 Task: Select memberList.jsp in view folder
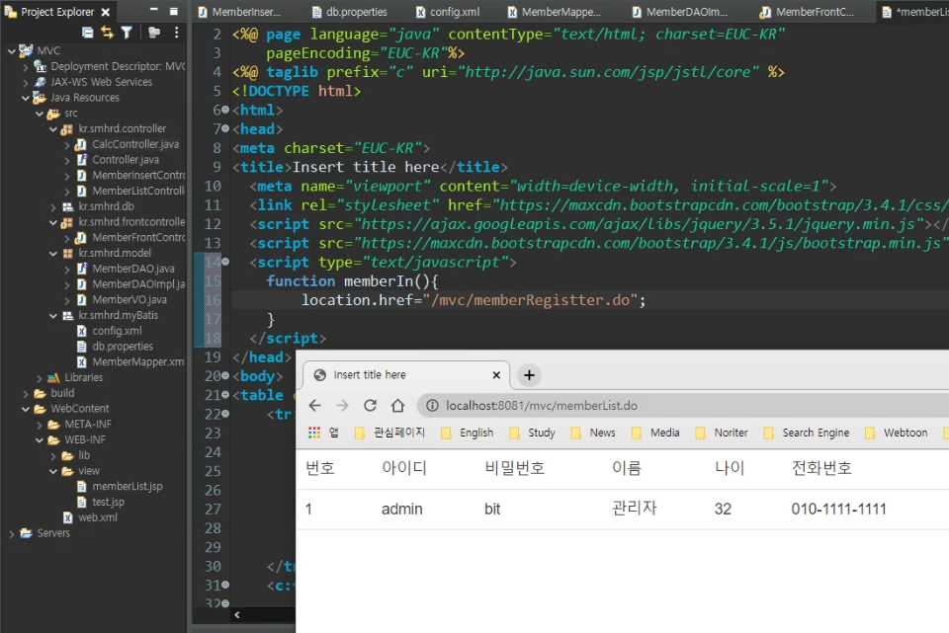click(128, 486)
